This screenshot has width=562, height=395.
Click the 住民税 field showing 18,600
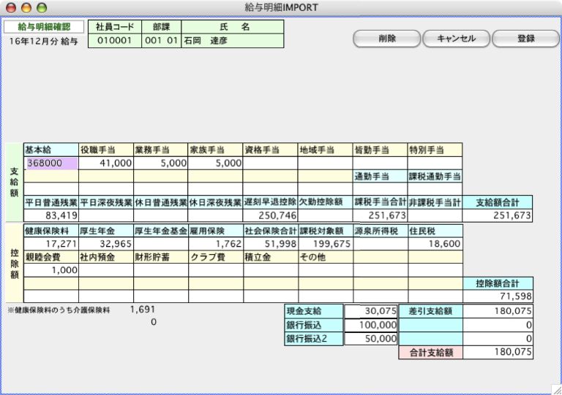435,244
